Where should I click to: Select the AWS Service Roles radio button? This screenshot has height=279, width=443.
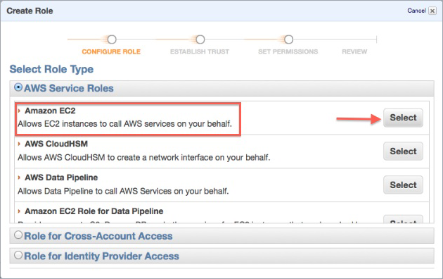[x=18, y=87]
